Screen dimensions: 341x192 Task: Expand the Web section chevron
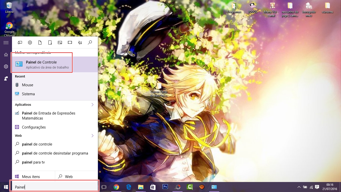(x=92, y=135)
